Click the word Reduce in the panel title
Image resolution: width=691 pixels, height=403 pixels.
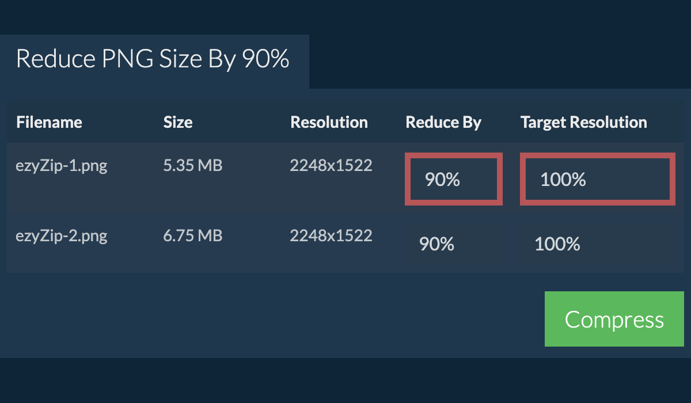[47, 59]
